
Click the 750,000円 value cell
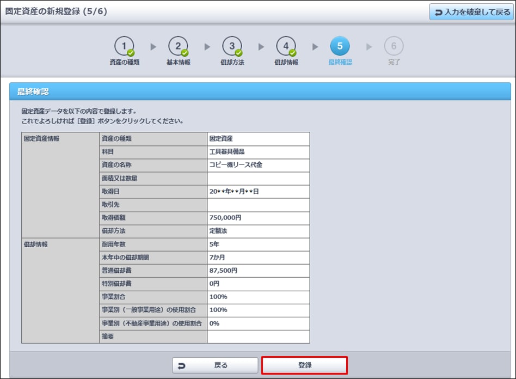[x=259, y=218]
